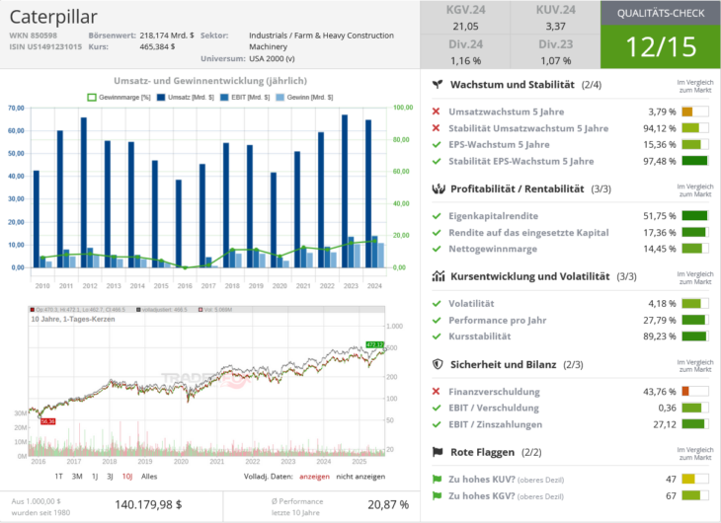The height and width of the screenshot is (523, 721).
Task: Click the KGV.24 value 21,05
Action: pos(465,27)
